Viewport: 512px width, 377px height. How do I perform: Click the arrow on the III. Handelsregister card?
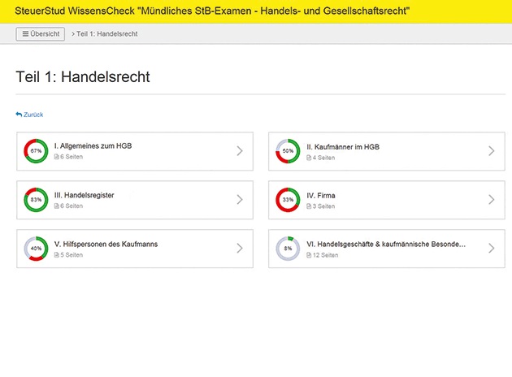pyautogui.click(x=240, y=199)
